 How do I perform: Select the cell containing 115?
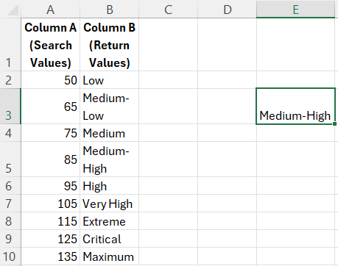coord(51,221)
